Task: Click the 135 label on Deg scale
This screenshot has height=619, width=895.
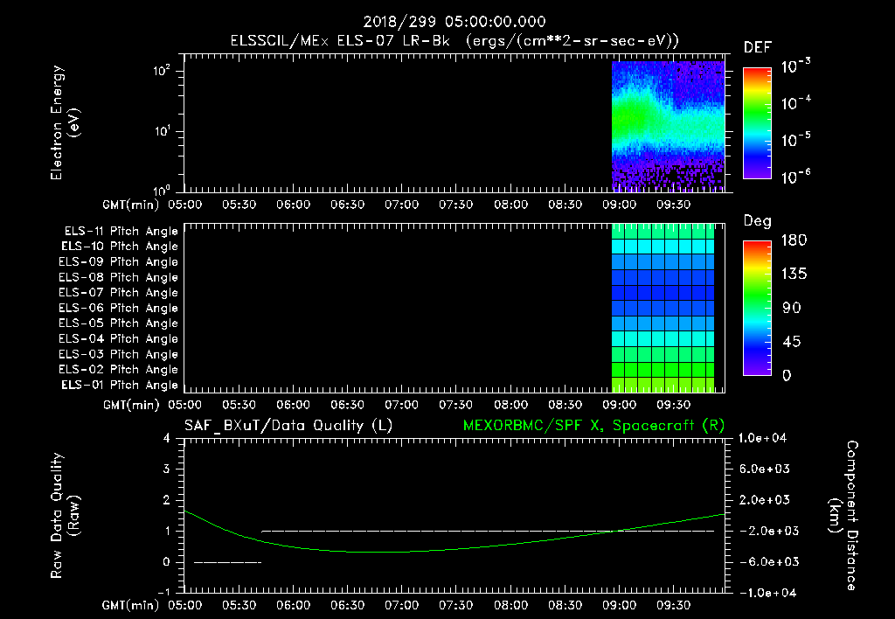Action: click(x=794, y=275)
